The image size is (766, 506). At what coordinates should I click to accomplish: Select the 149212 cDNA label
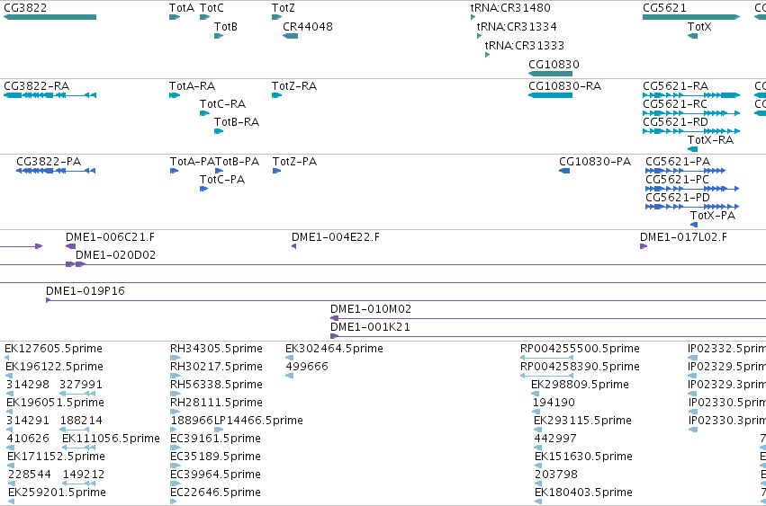click(x=84, y=475)
